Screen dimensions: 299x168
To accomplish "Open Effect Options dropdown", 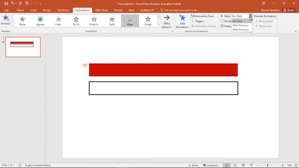I will (x=167, y=22).
